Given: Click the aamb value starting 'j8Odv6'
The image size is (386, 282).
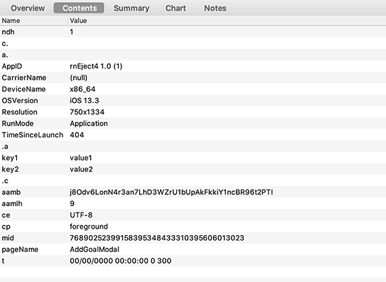Looking at the screenshot, I should (171, 192).
